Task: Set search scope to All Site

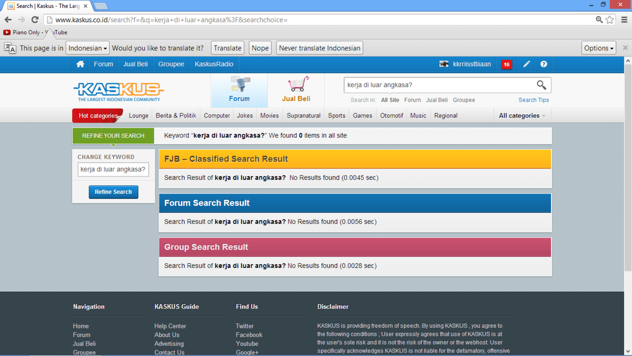Action: [390, 100]
